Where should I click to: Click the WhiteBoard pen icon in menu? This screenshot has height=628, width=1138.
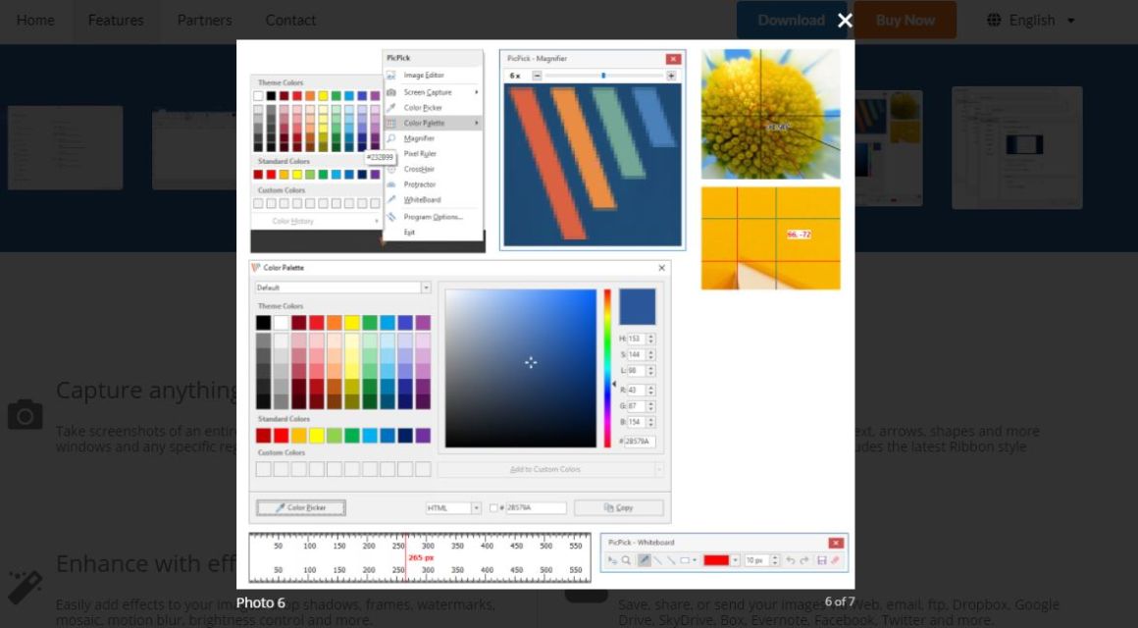click(x=391, y=199)
